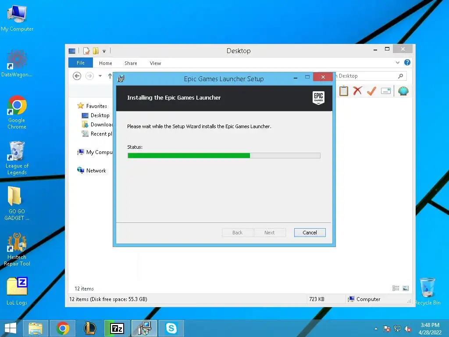Click the red X Delete toolbar icon
This screenshot has height=337, width=449.
coord(357,91)
